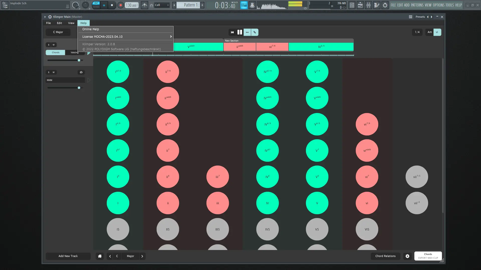
Task: Adjust the slider below the Chords tab
Action: pyautogui.click(x=79, y=60)
